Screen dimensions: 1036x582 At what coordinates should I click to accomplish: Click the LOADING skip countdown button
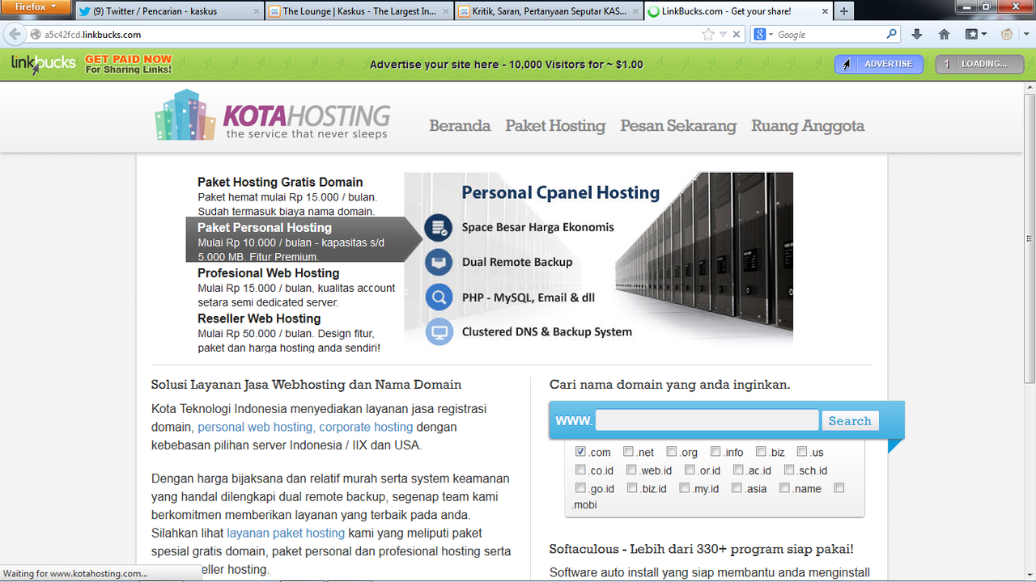[x=979, y=64]
